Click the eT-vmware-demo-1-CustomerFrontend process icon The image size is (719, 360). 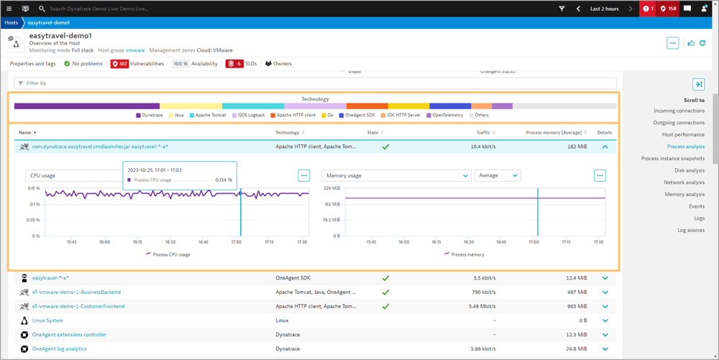click(24, 306)
